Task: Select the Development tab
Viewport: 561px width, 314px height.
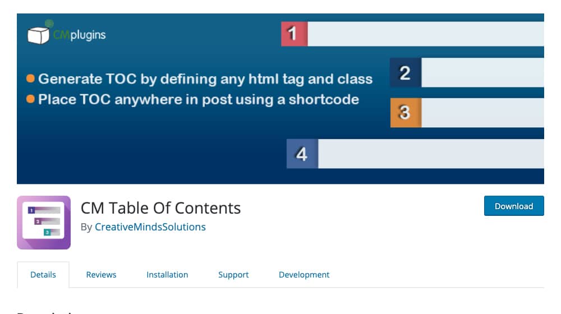Action: tap(304, 275)
